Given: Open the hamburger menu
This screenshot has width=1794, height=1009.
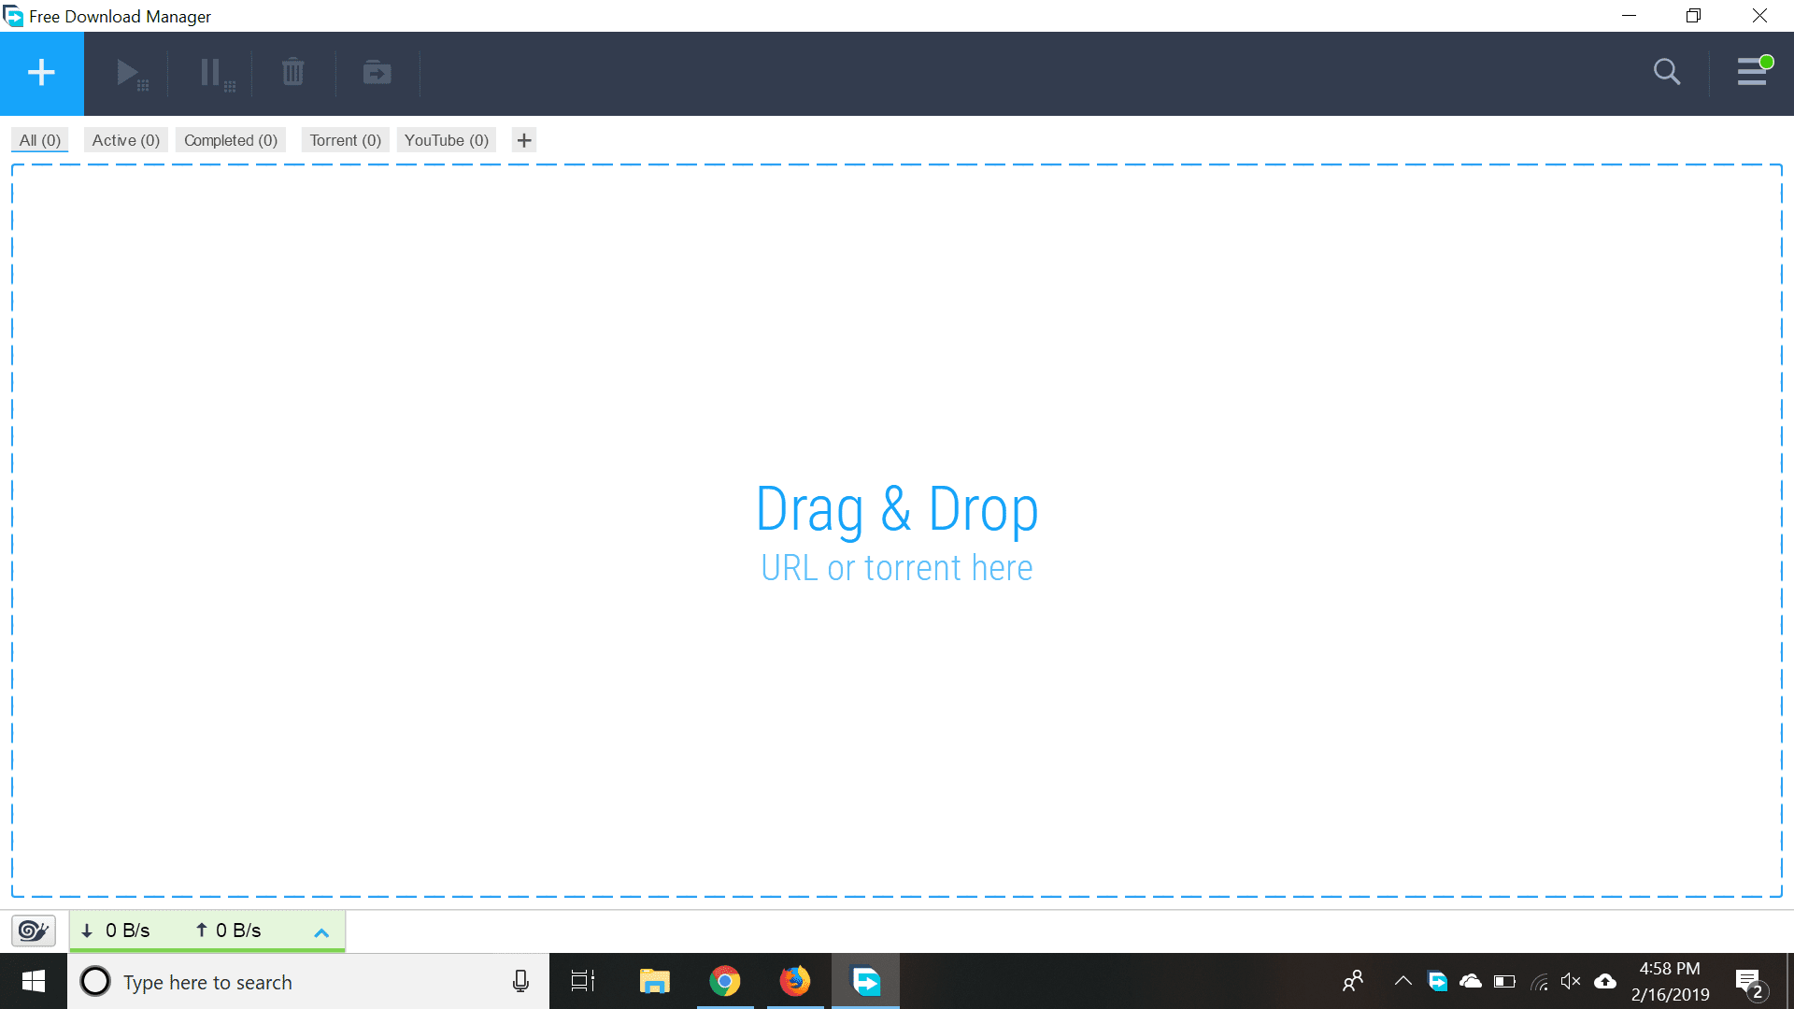Looking at the screenshot, I should (1751, 71).
